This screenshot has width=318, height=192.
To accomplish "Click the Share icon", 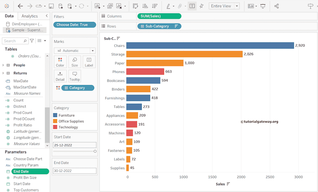I will [277, 6].
